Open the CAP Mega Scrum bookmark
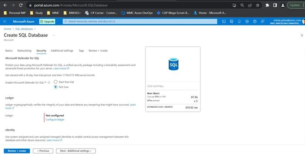This screenshot has height=157, width=305. point(173,13)
